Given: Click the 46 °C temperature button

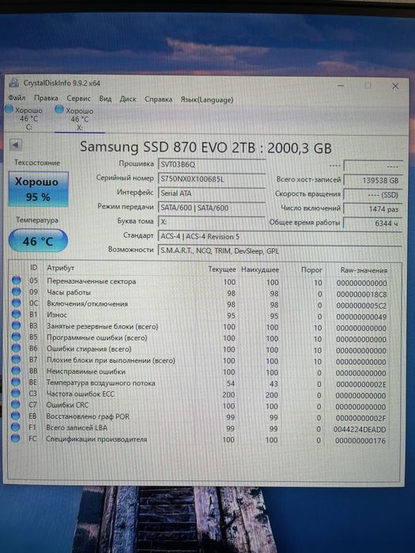Looking at the screenshot, I should click(x=38, y=241).
